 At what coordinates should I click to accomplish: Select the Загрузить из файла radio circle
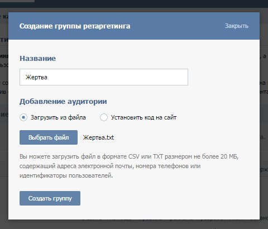[x=23, y=117]
